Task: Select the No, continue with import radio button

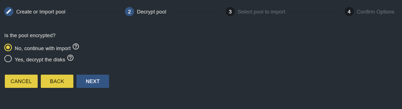Action: coord(8,47)
